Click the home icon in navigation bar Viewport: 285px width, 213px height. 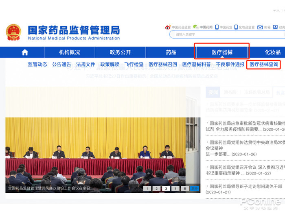coord(25,52)
